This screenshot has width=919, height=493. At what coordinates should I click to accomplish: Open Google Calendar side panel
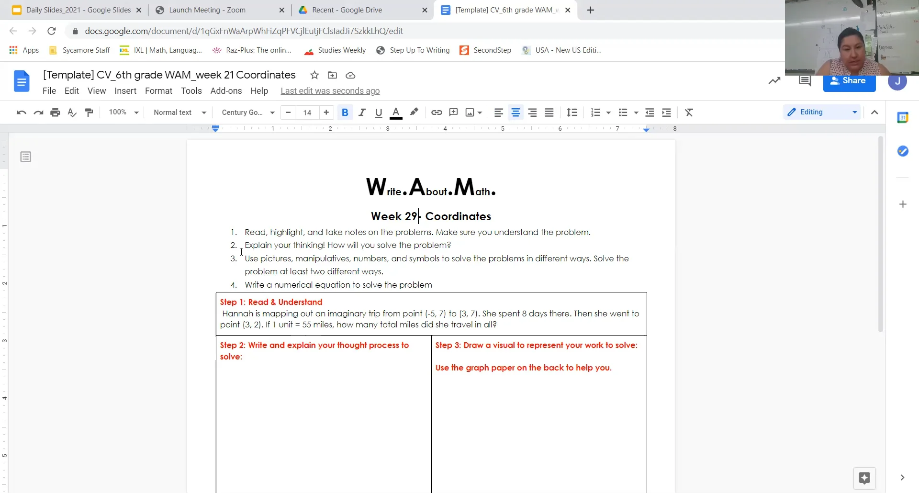point(903,117)
